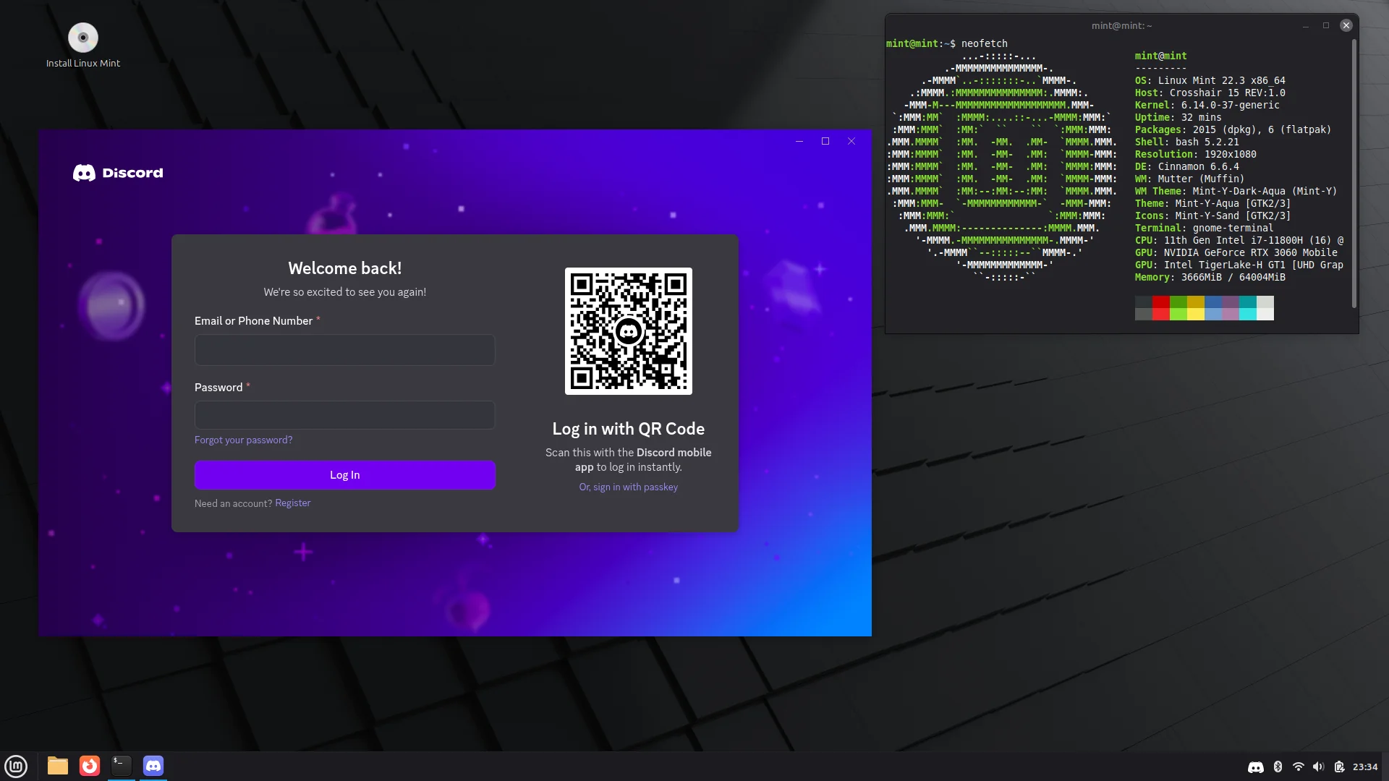This screenshot has width=1389, height=781.
Task: Select the Discord icon in the taskbar
Action: tap(153, 766)
